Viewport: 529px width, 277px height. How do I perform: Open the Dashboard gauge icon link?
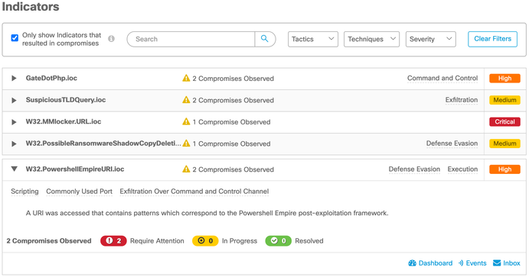tap(413, 263)
